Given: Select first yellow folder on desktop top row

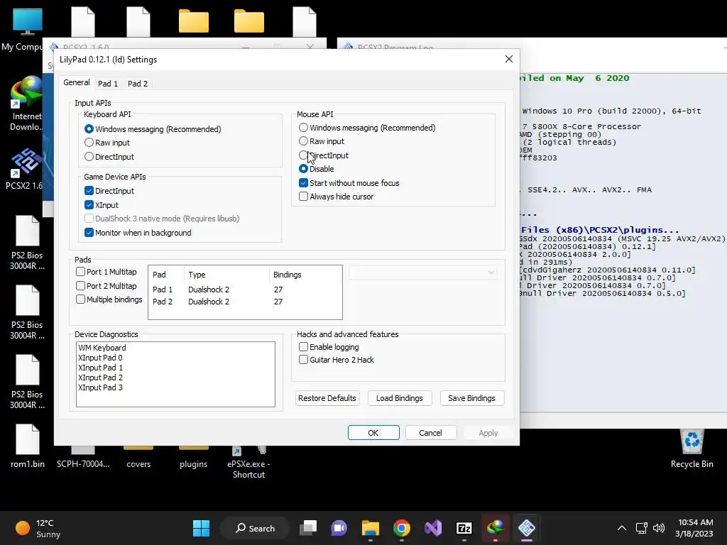Looking at the screenshot, I should 194,21.
